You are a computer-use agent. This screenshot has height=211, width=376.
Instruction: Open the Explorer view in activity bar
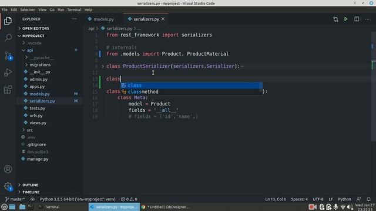[x=8, y=21]
